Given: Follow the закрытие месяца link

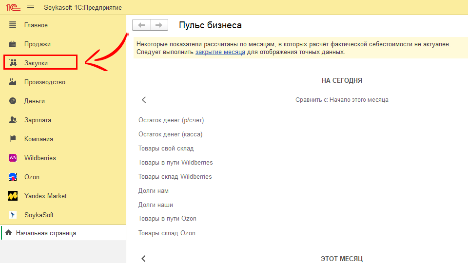Looking at the screenshot, I should pos(220,52).
